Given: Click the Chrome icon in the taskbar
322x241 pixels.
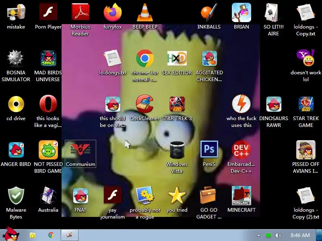Looking at the screenshot, I should (51, 235).
